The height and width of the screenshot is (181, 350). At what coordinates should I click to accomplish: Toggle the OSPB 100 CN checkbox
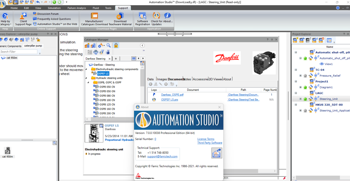point(94,99)
